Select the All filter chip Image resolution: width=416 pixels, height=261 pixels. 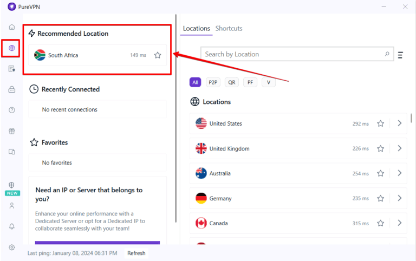(x=195, y=82)
